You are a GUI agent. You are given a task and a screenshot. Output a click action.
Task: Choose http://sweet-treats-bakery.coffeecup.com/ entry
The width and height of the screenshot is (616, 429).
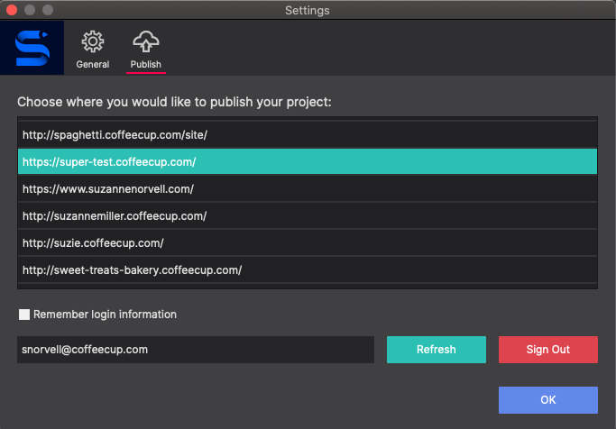tap(308, 270)
